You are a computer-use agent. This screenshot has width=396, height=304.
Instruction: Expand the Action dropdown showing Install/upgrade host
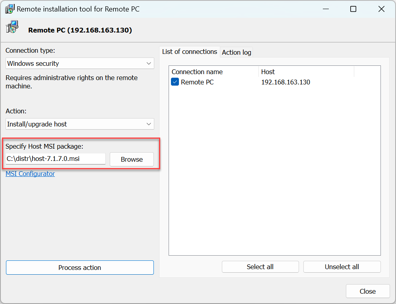coord(80,124)
